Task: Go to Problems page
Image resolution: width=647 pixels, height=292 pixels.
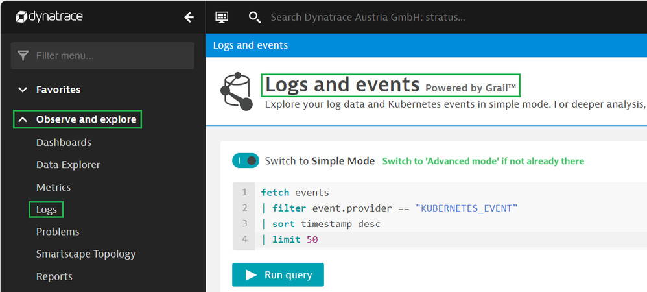Action: 58,232
